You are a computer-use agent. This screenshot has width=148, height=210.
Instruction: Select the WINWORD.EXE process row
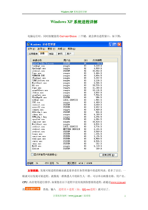click(x=67, y=76)
